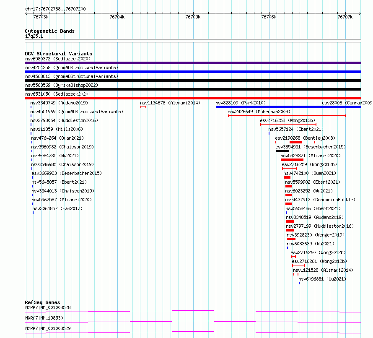Open nsv1134678 (Alsmadi2014) variant
Screen dimensions: 373x338
(170, 103)
